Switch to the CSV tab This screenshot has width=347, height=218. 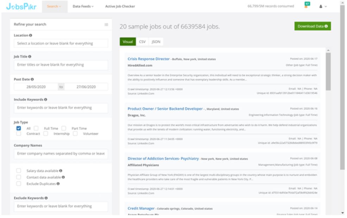[142, 41]
